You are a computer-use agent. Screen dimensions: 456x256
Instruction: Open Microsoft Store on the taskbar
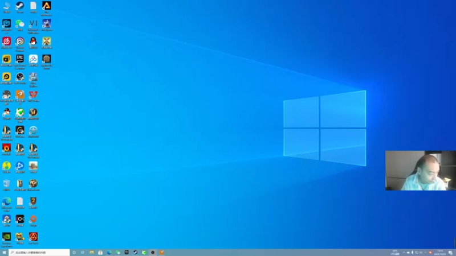(100, 253)
